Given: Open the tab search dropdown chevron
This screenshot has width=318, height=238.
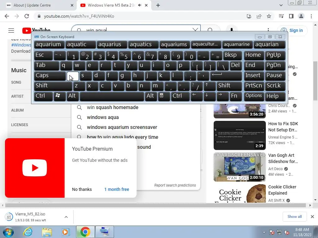Looking at the screenshot, I should tap(281, 5).
